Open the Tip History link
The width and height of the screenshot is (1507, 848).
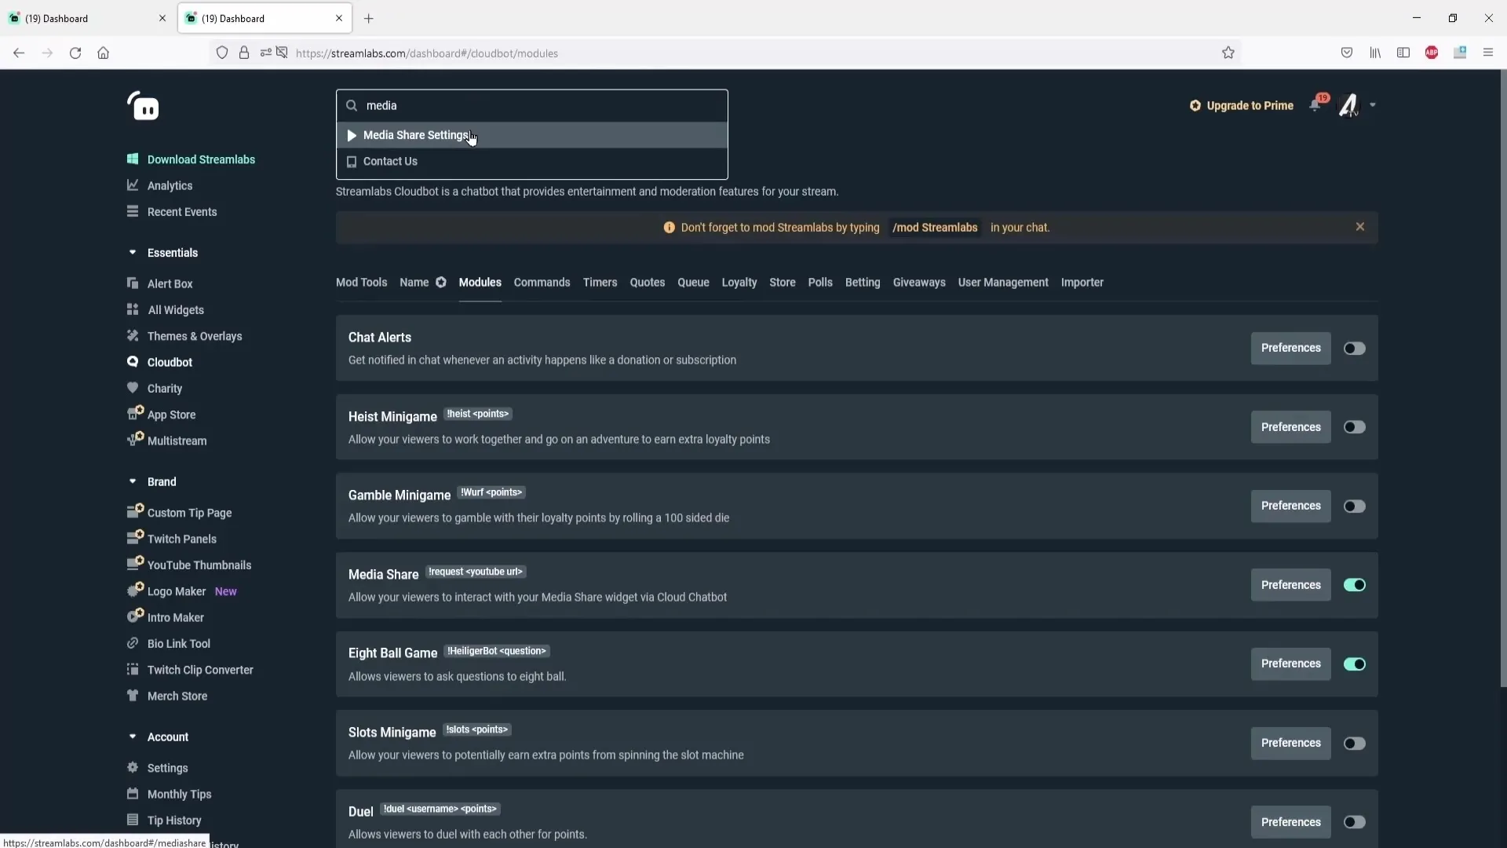coord(173,820)
